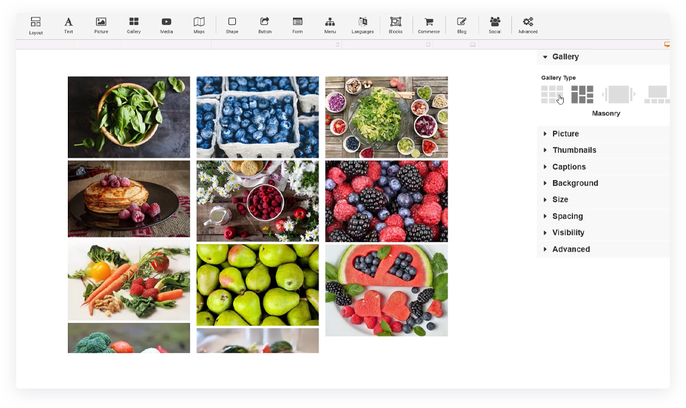The height and width of the screenshot is (408, 686).
Task: Choose the masonry gallery type icon
Action: [x=582, y=95]
